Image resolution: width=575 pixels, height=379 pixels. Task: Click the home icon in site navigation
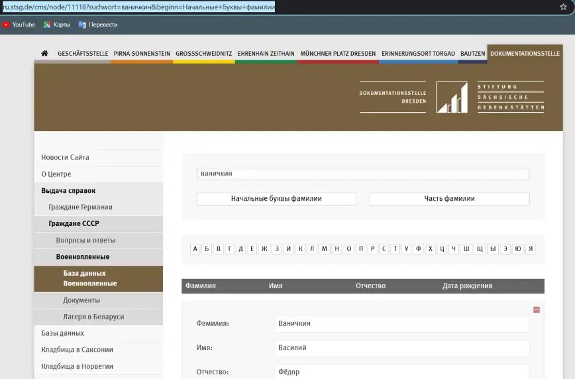pos(44,53)
